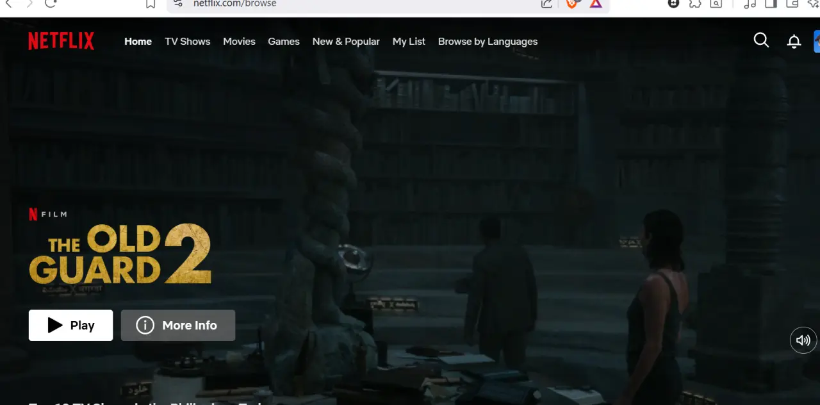This screenshot has width=820, height=405.
Task: Open Brave Rewards triangle icon
Action: pyautogui.click(x=596, y=3)
